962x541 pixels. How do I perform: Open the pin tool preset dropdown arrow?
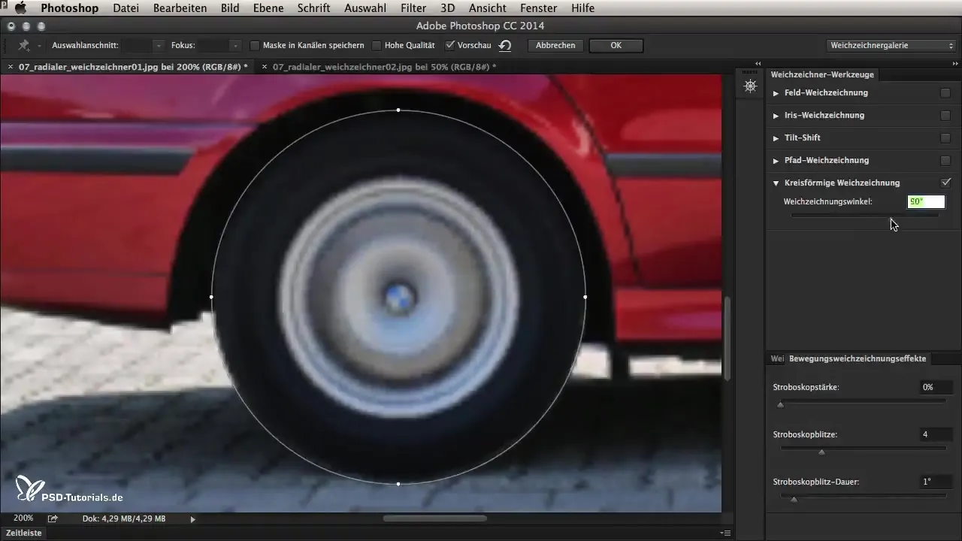click(39, 46)
